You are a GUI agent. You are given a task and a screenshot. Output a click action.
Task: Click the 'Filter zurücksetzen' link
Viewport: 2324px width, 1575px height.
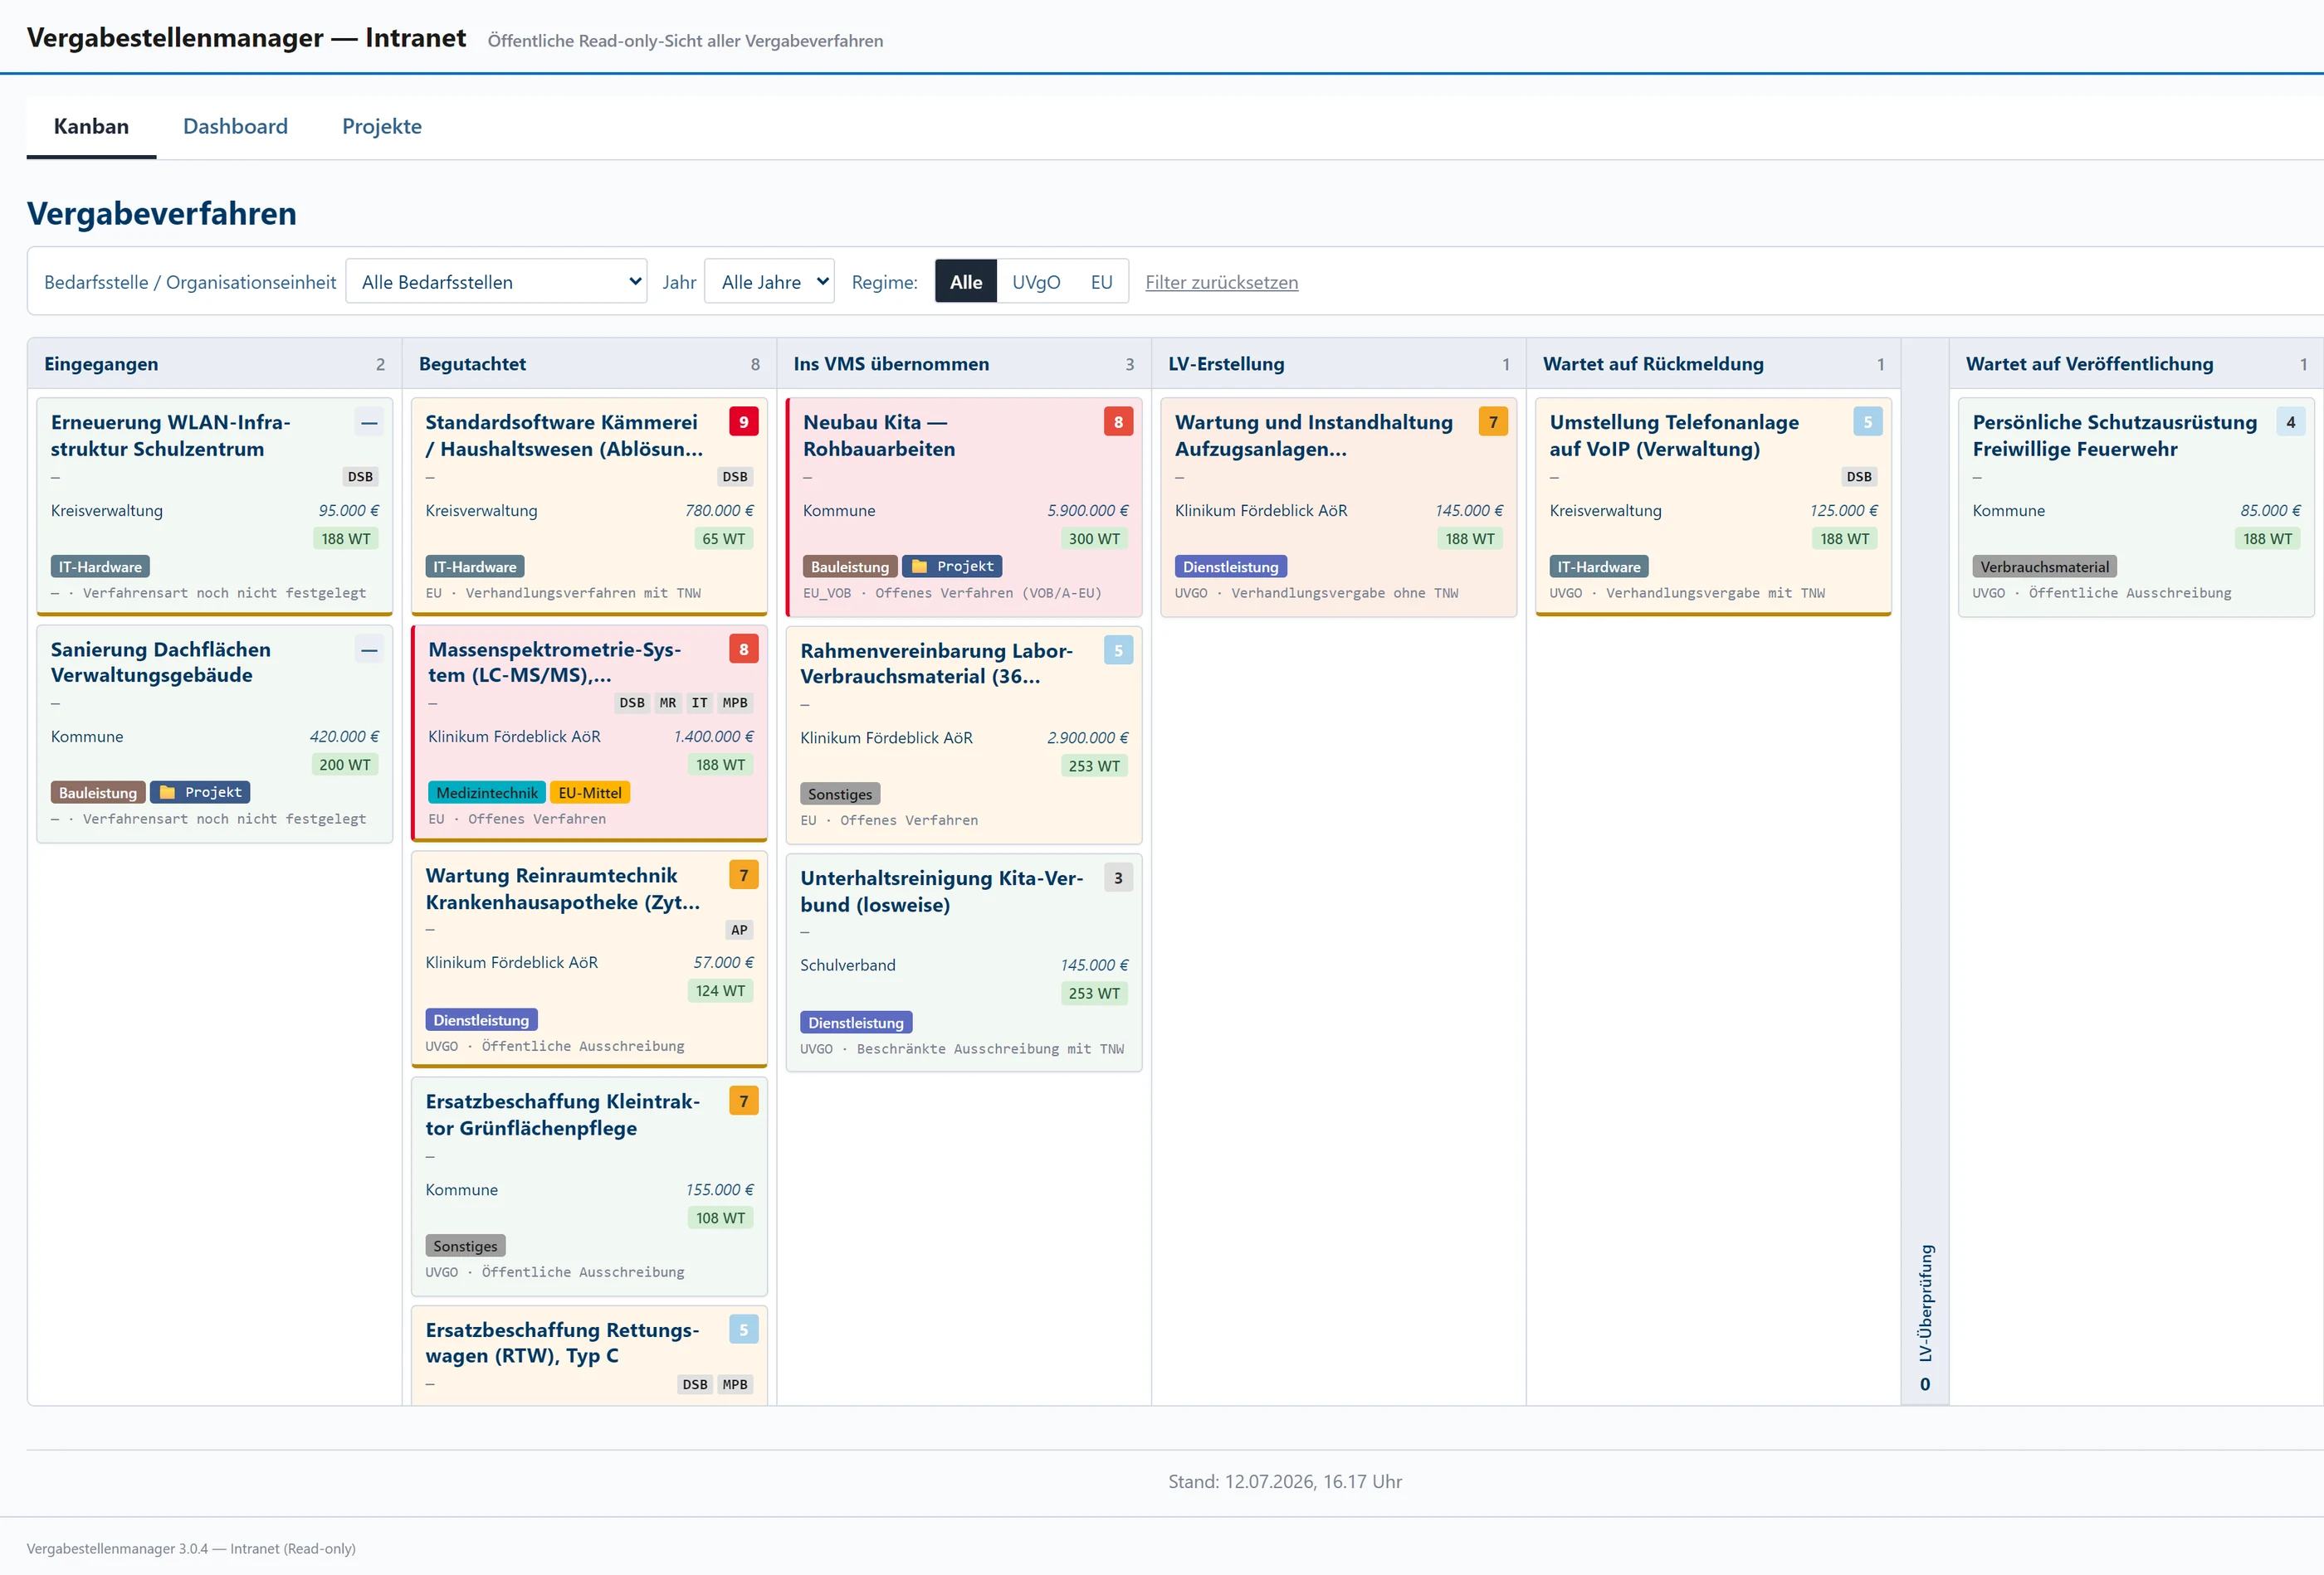[1221, 283]
